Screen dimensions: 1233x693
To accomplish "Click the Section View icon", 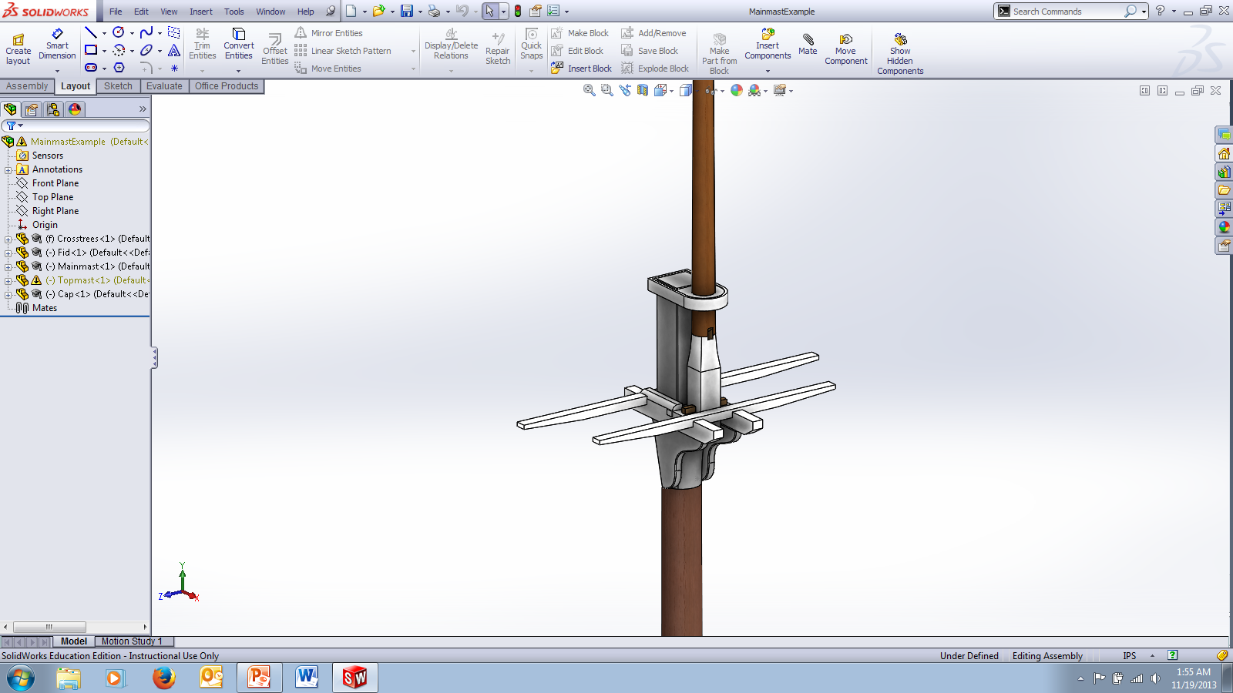I will click(643, 90).
